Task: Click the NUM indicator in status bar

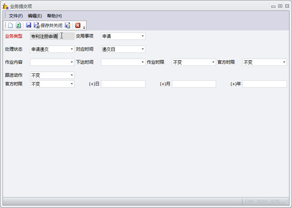Action: tap(262, 201)
